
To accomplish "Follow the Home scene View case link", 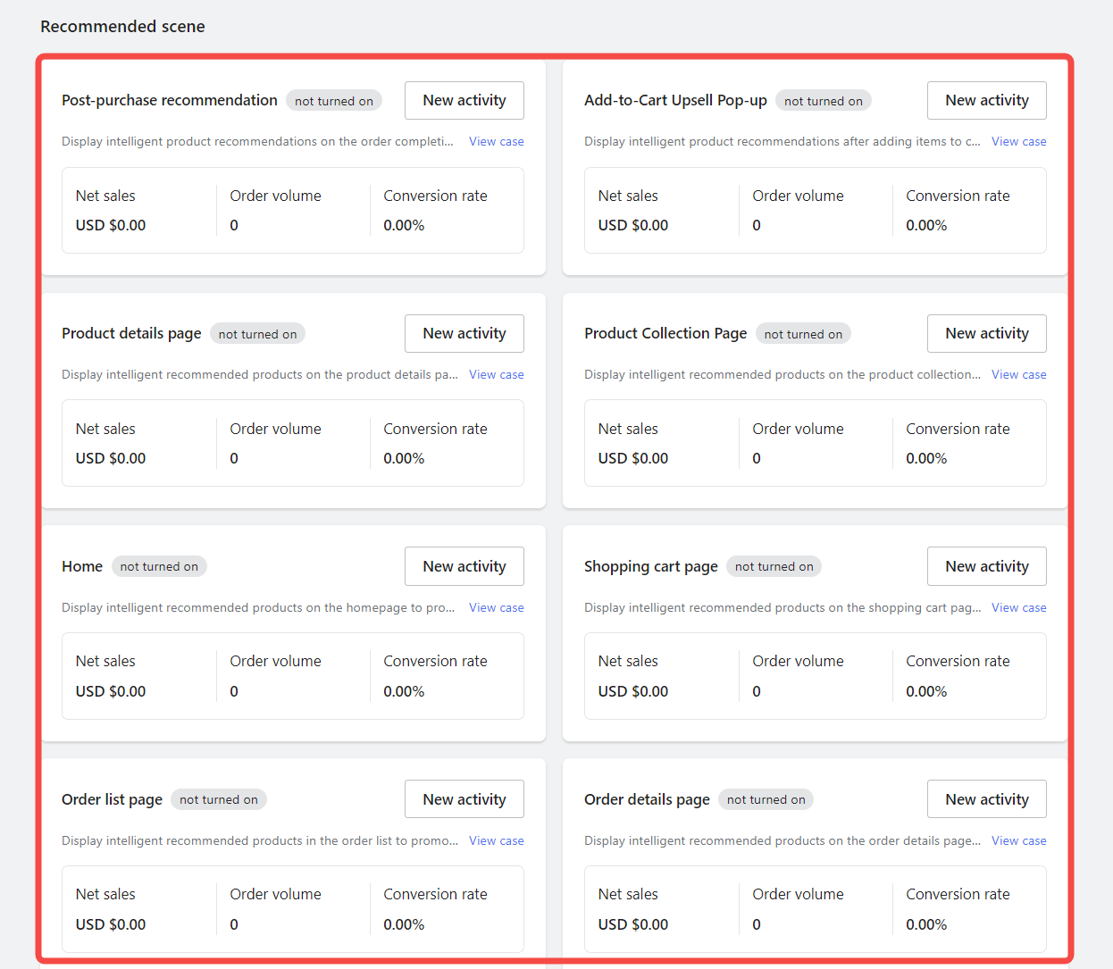I will coord(496,607).
